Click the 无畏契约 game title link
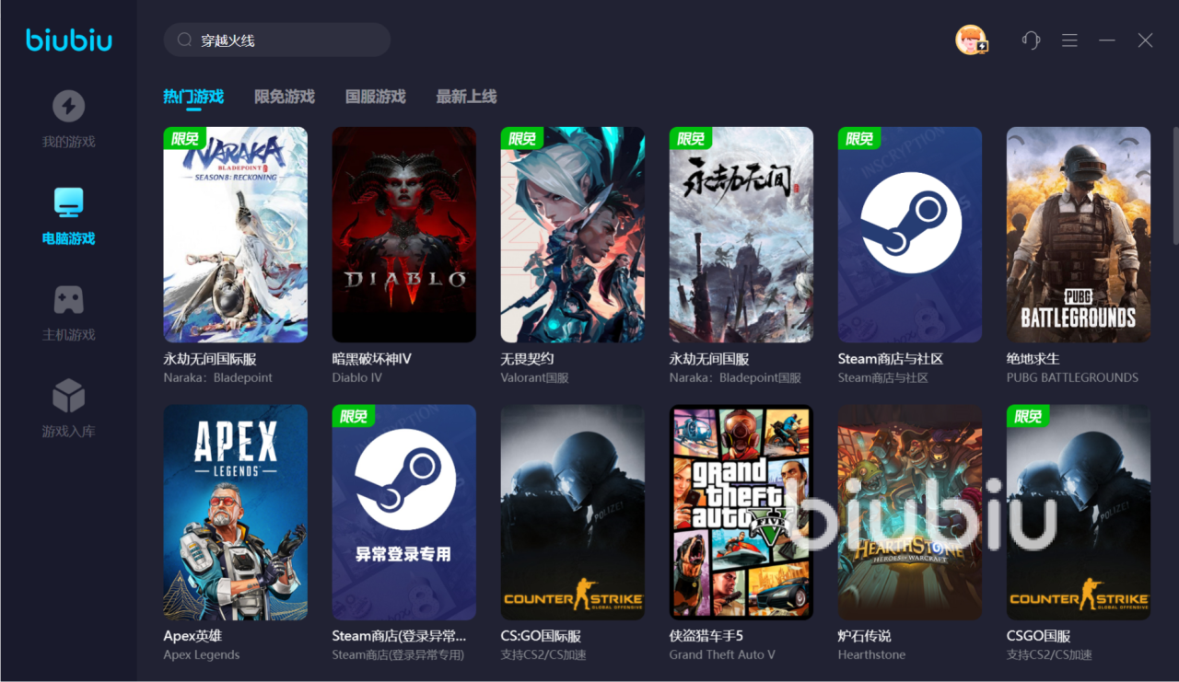 527,359
